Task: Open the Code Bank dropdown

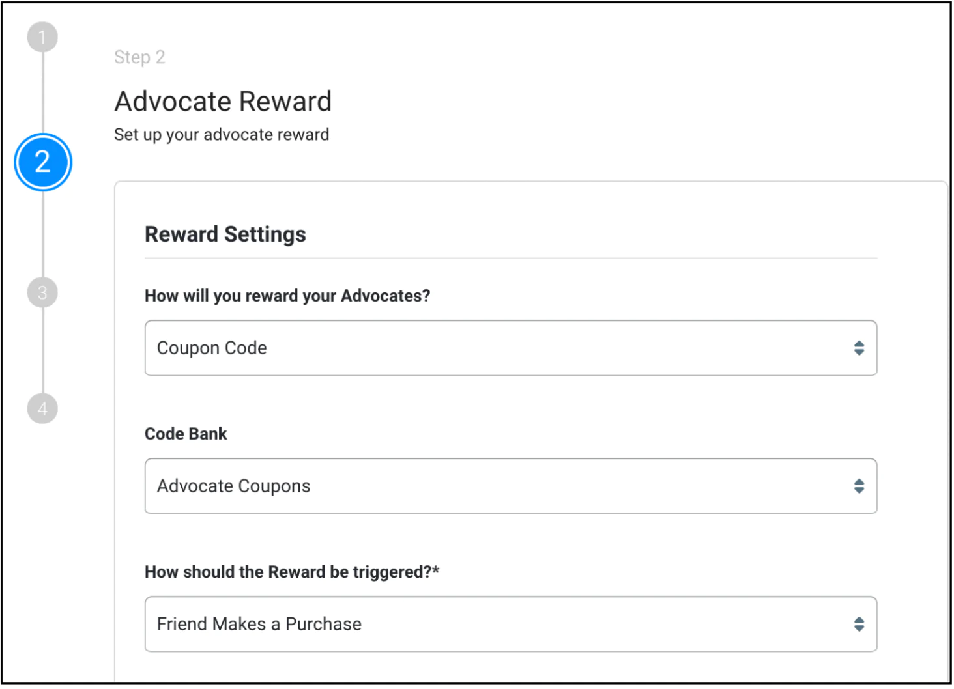Action: click(x=511, y=486)
